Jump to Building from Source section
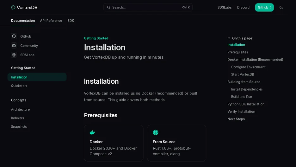Image resolution: width=296 pixels, height=167 pixels. click(x=244, y=82)
